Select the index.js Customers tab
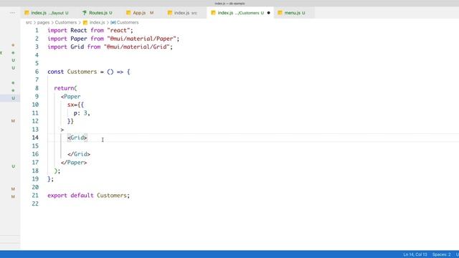This screenshot has width=459, height=258. [x=240, y=13]
